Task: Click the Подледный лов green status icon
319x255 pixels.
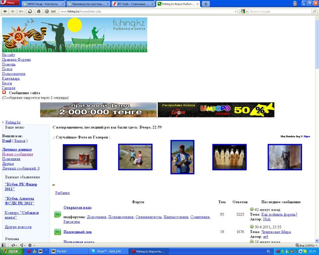Action: [x=57, y=232]
